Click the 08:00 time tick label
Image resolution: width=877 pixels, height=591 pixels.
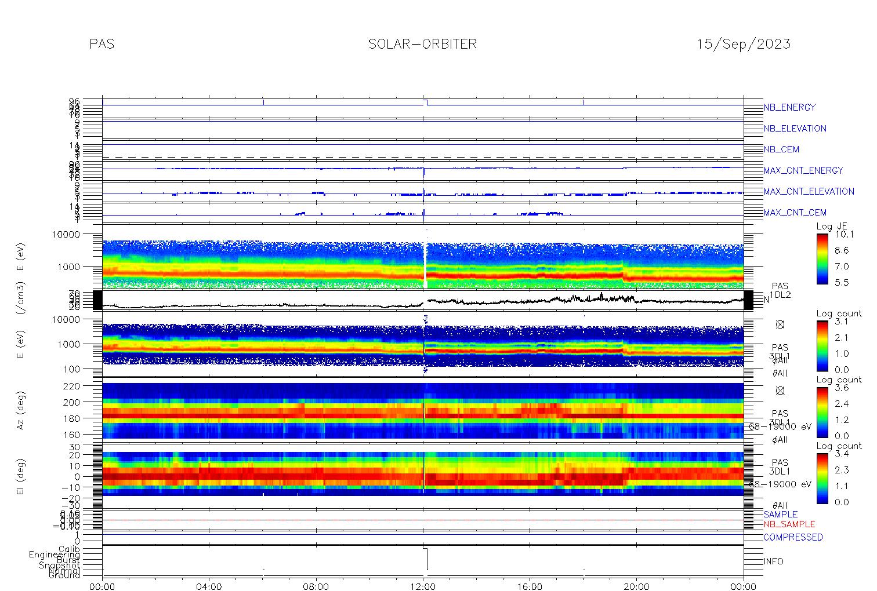316,586
